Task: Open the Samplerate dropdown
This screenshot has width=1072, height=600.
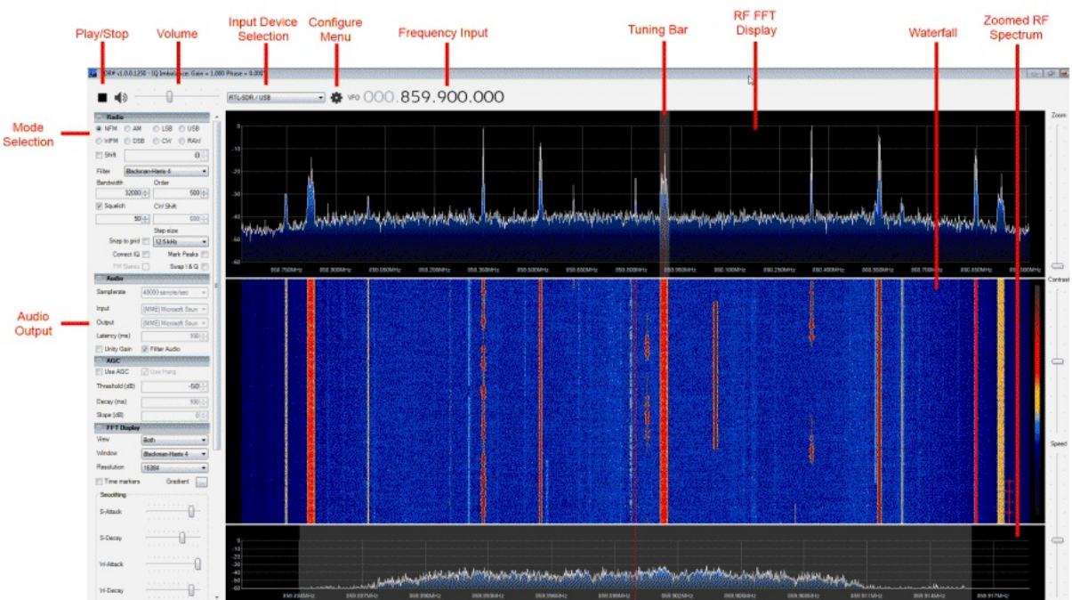Action: (x=174, y=292)
